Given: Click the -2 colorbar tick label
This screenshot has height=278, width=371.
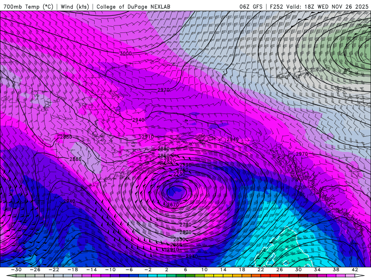Looking at the screenshot, I should (148, 270).
